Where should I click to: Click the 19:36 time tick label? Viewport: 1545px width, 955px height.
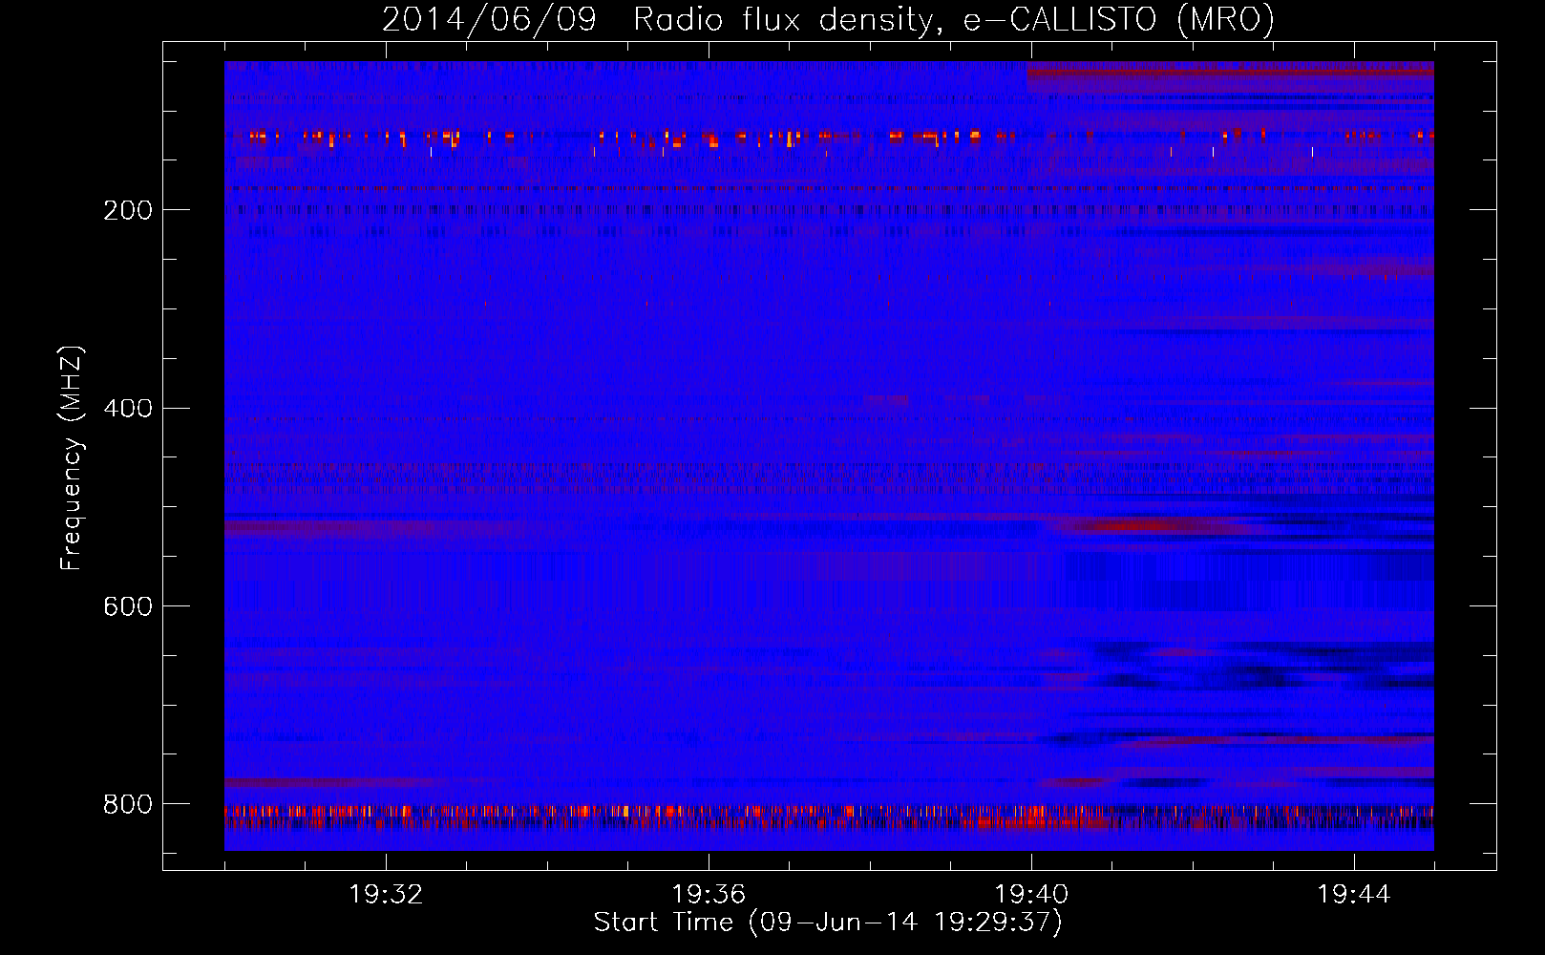click(x=709, y=895)
